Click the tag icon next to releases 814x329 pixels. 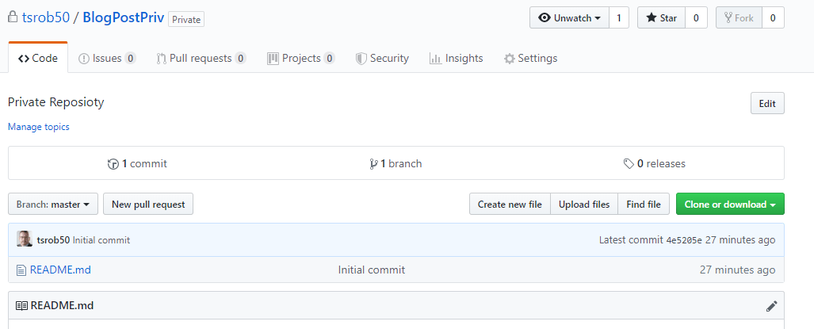629,164
